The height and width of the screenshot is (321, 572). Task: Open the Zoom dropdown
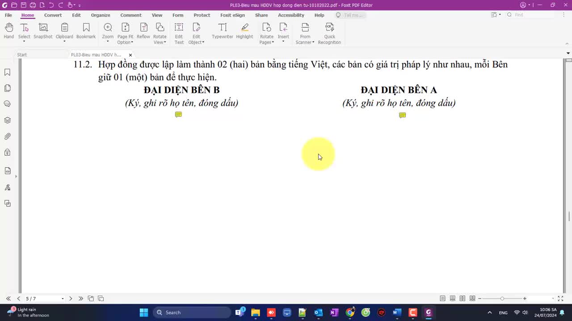[108, 42]
